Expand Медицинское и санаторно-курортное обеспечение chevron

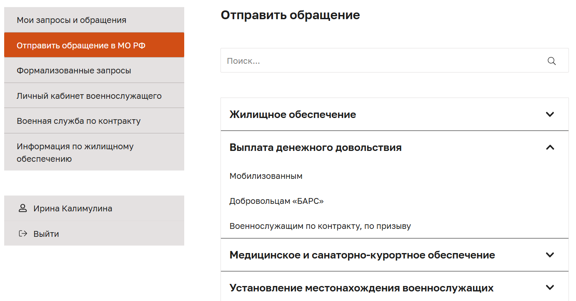(550, 255)
